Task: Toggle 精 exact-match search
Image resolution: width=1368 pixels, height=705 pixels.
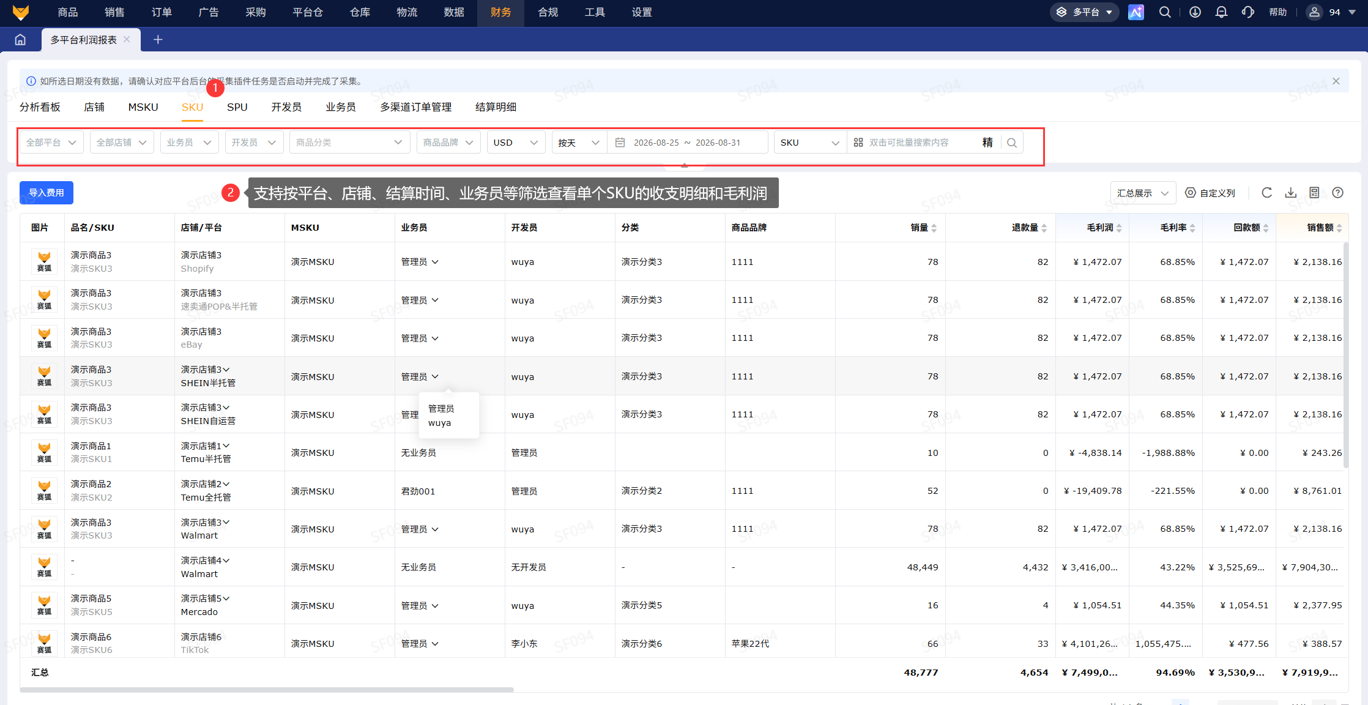Action: tap(987, 143)
